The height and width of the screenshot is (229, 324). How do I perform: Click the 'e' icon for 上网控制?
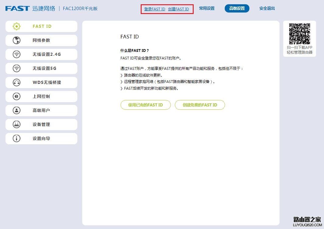tap(16, 96)
